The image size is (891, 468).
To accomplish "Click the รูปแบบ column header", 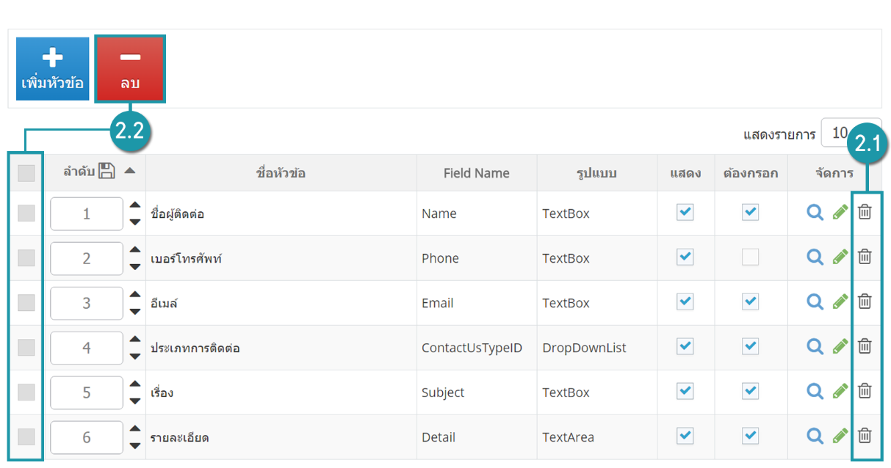I will (596, 173).
